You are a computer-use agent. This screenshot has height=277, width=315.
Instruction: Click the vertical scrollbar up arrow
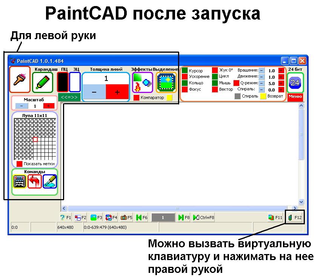tap(301, 106)
